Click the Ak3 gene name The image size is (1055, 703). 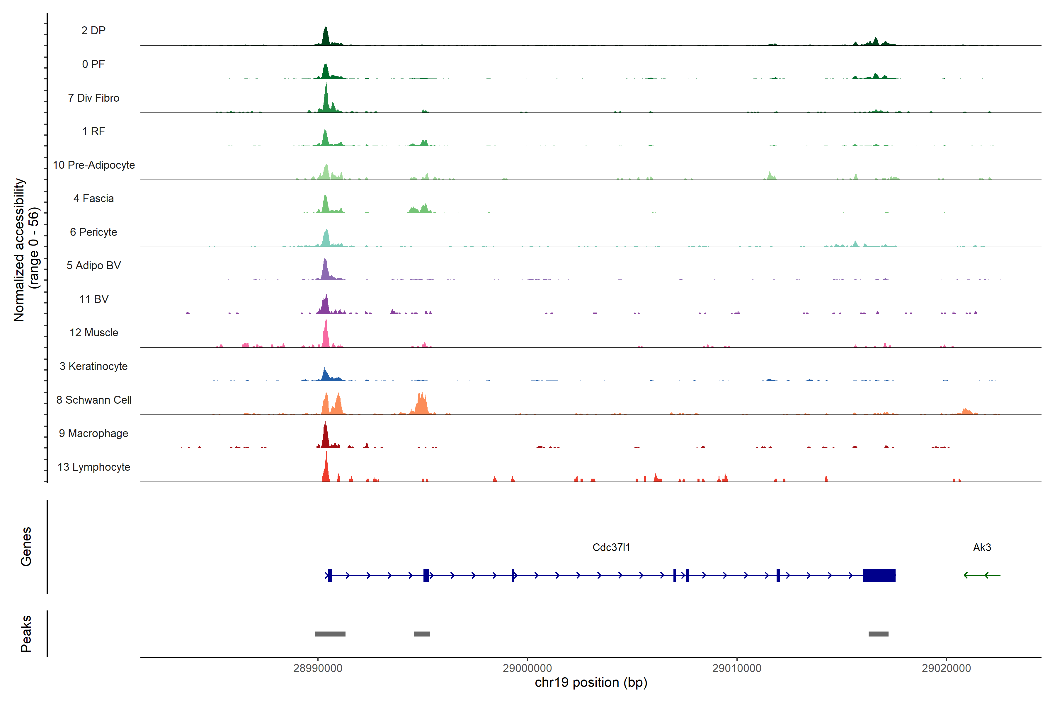point(982,547)
